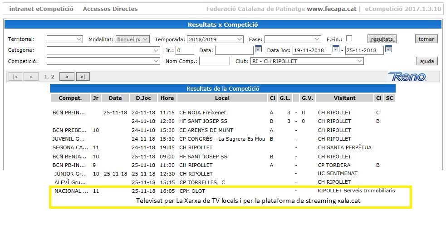This screenshot has width=446, height=245.
Task: Click the ajuda help button
Action: [x=426, y=61]
